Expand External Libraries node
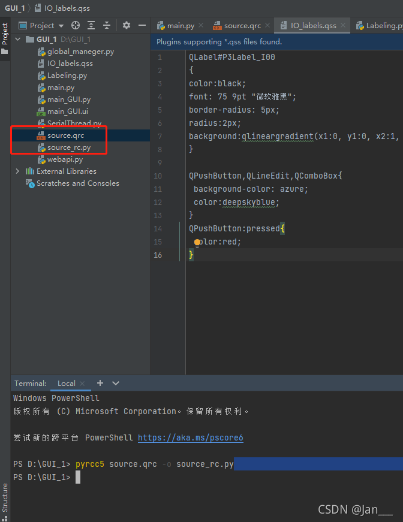Viewport: 403px width, 522px height. click(x=17, y=171)
